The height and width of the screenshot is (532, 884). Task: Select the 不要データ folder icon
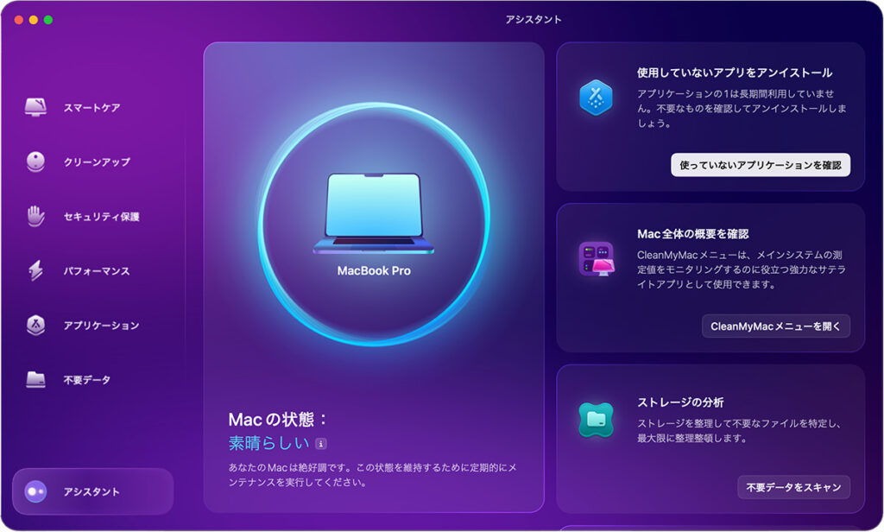(35, 379)
